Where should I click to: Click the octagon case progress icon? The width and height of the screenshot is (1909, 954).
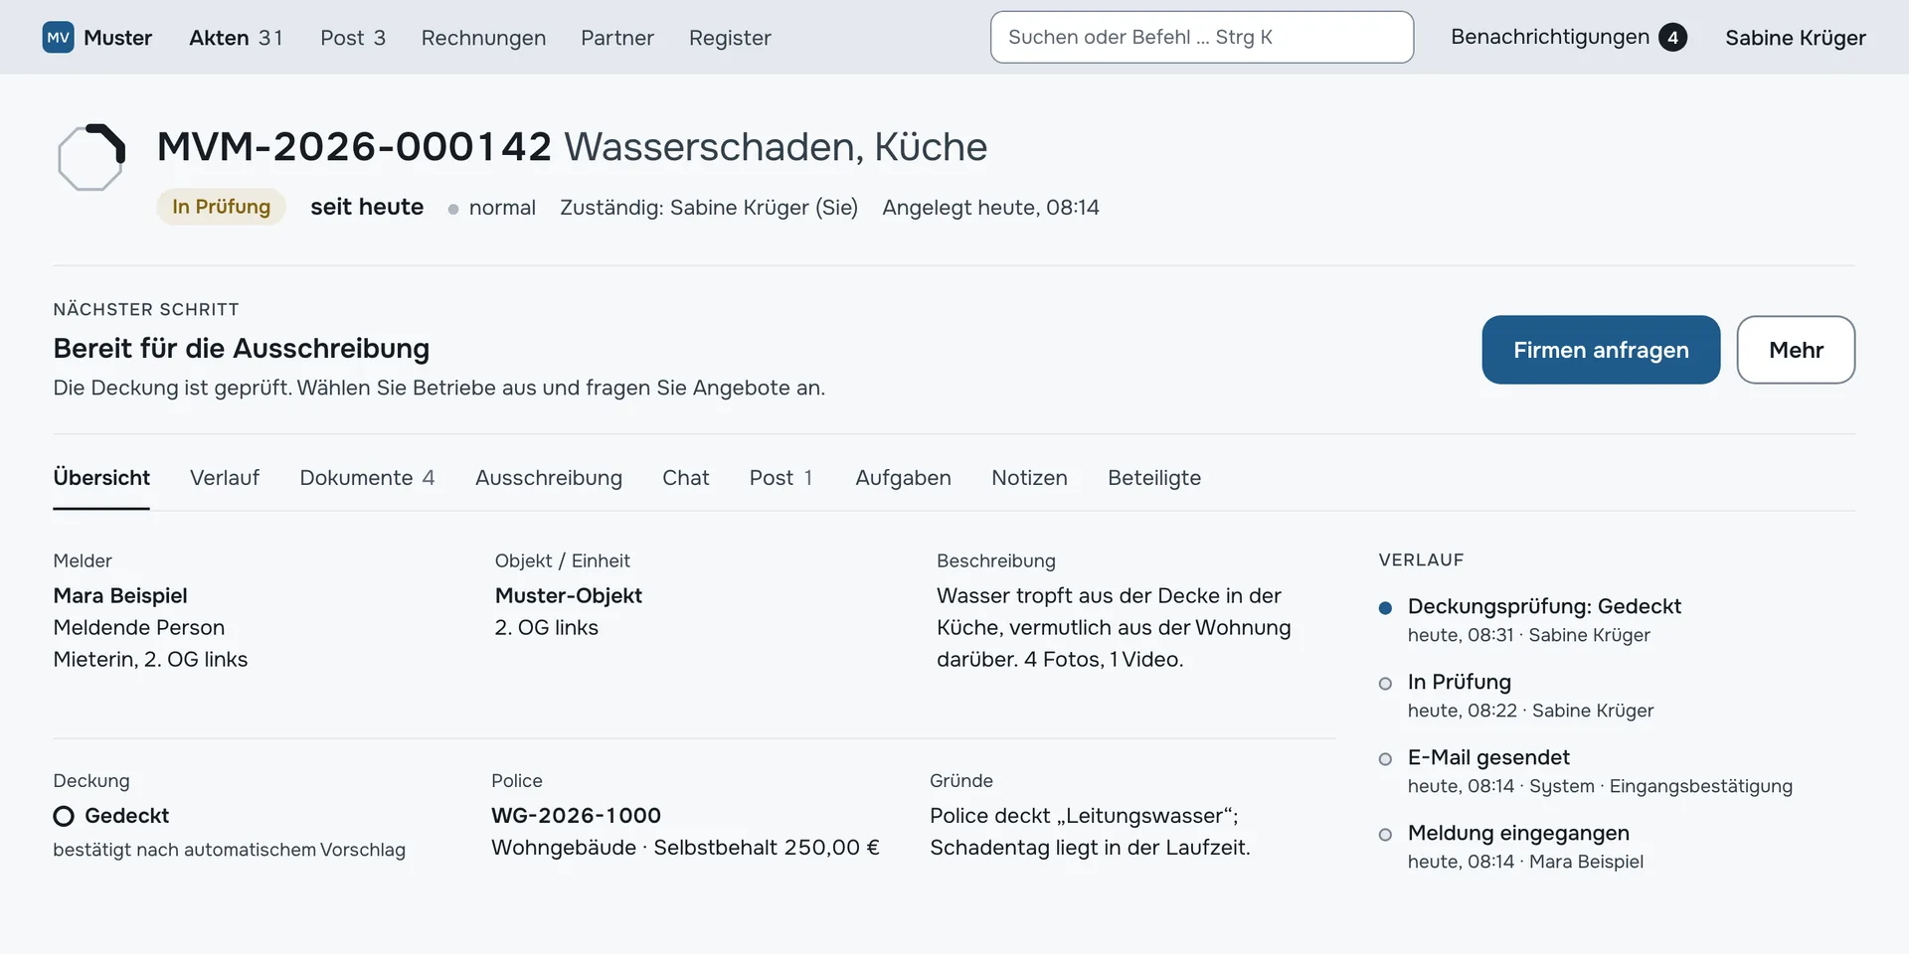pos(91,157)
